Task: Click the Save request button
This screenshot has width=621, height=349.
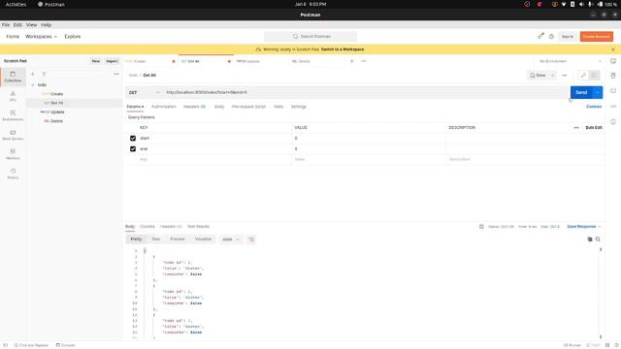Action: [x=538, y=76]
